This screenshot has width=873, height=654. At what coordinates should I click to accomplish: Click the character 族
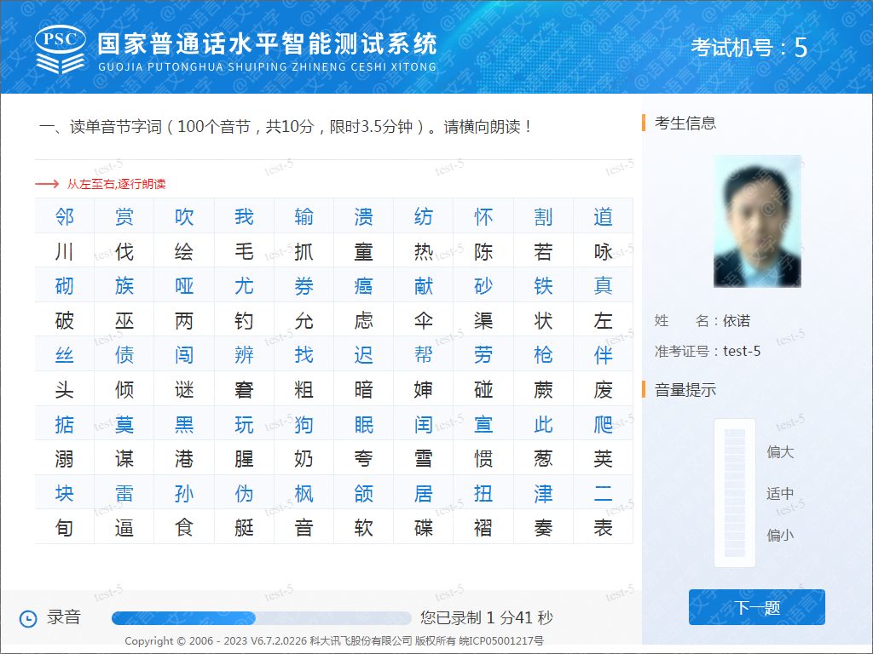coord(124,286)
